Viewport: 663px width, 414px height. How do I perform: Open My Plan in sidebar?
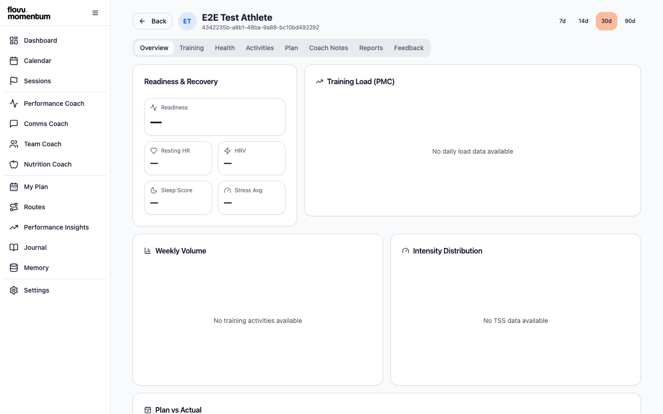55,187
